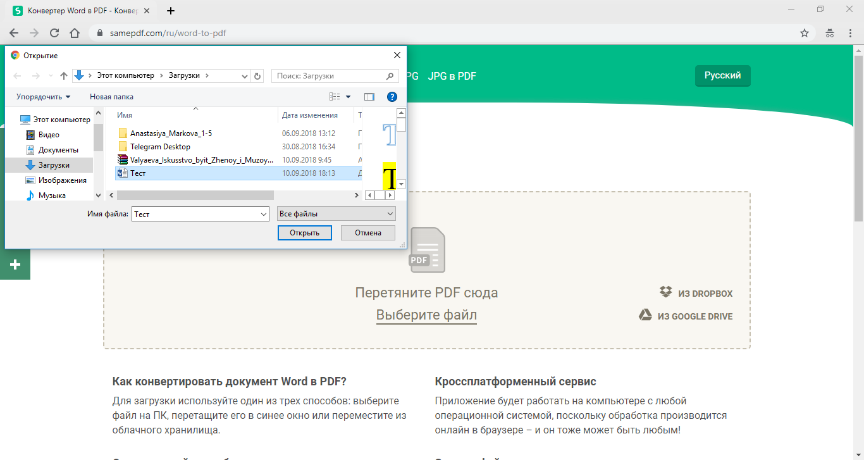Refresh the Загрузки folder listing

pos(257,76)
